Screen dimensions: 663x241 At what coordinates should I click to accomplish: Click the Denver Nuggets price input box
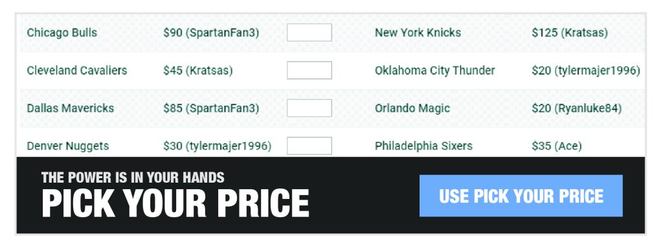click(x=309, y=146)
